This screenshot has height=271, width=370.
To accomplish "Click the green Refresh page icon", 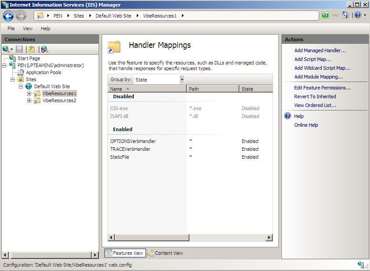I will coord(325,15).
